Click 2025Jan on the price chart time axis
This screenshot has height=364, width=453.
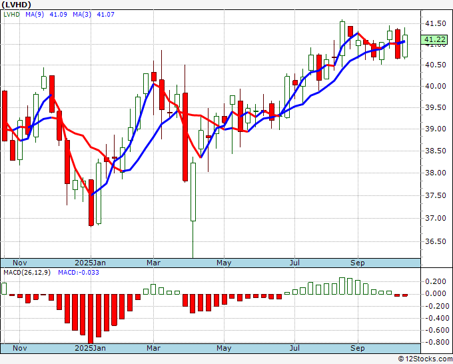point(90,263)
